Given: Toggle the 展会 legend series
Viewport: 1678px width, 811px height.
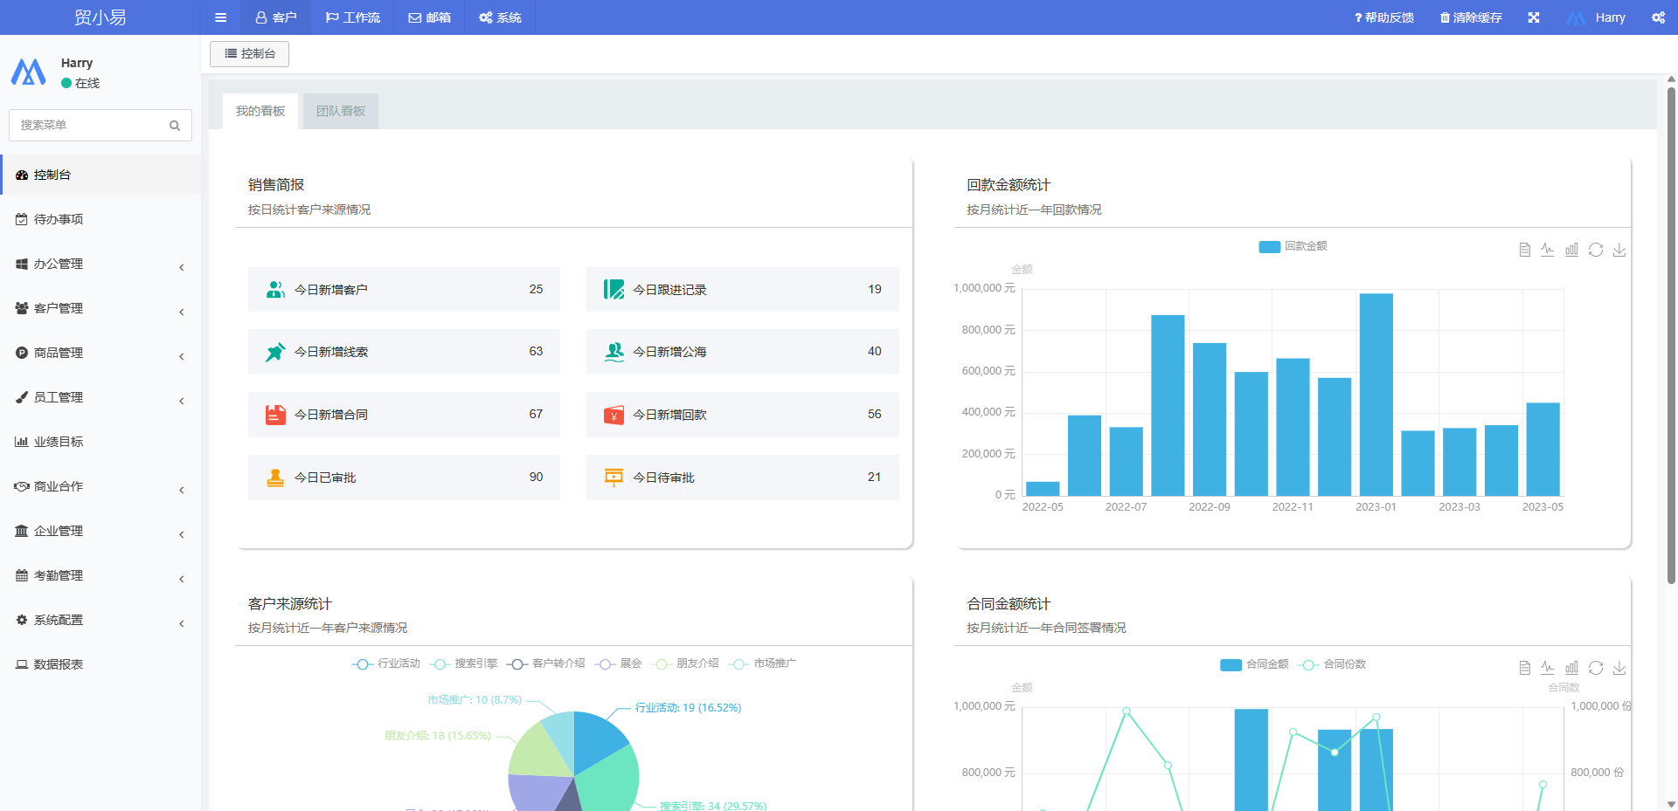Looking at the screenshot, I should tap(618, 663).
